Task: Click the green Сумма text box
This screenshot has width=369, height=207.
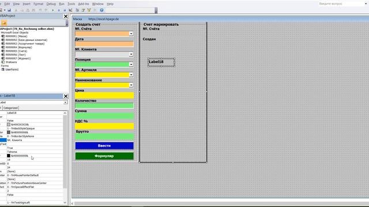Action: 104,116
